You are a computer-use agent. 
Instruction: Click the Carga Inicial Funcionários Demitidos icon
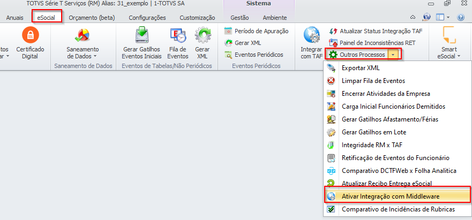(x=331, y=106)
